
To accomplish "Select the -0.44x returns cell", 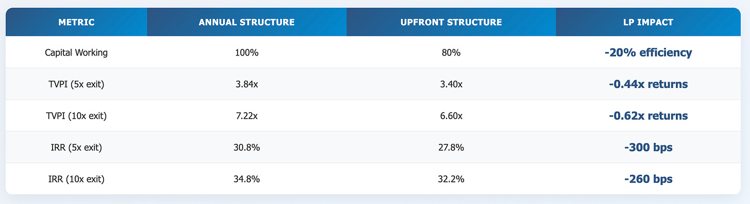I will click(x=649, y=84).
